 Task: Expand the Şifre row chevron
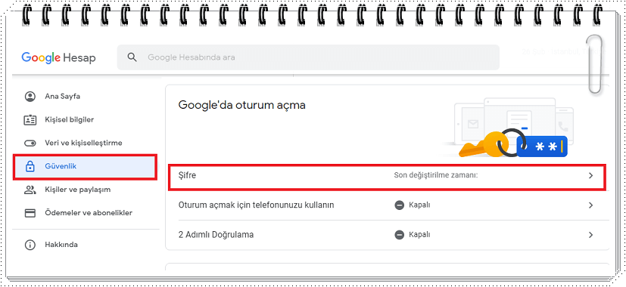coord(591,175)
